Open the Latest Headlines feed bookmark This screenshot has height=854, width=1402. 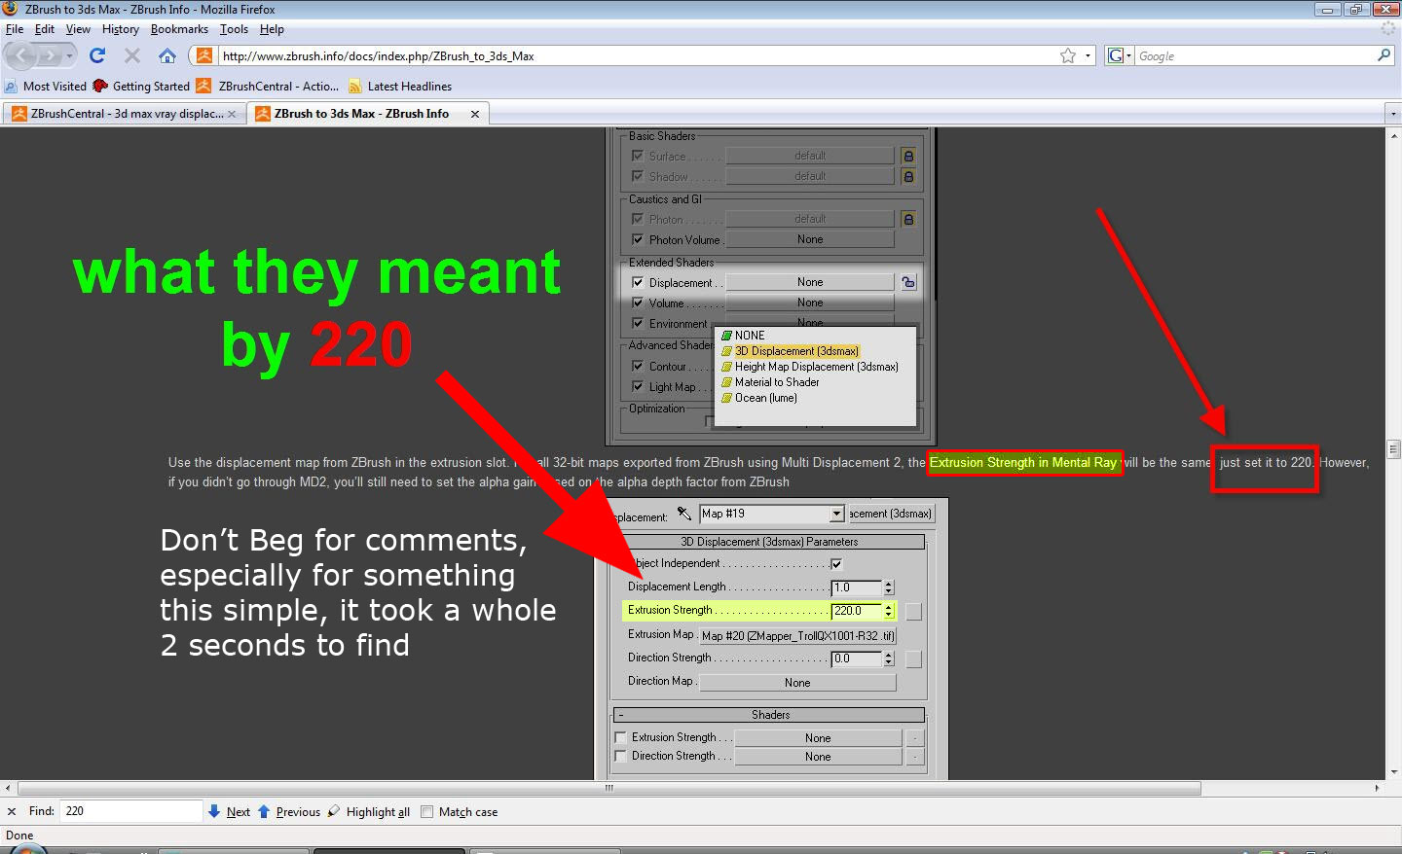pos(400,87)
